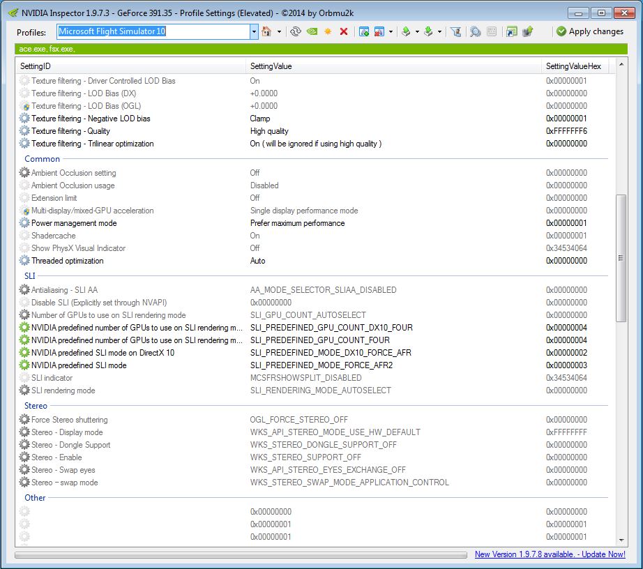
Task: Collapse the Common settings group header
Action: pyautogui.click(x=43, y=159)
